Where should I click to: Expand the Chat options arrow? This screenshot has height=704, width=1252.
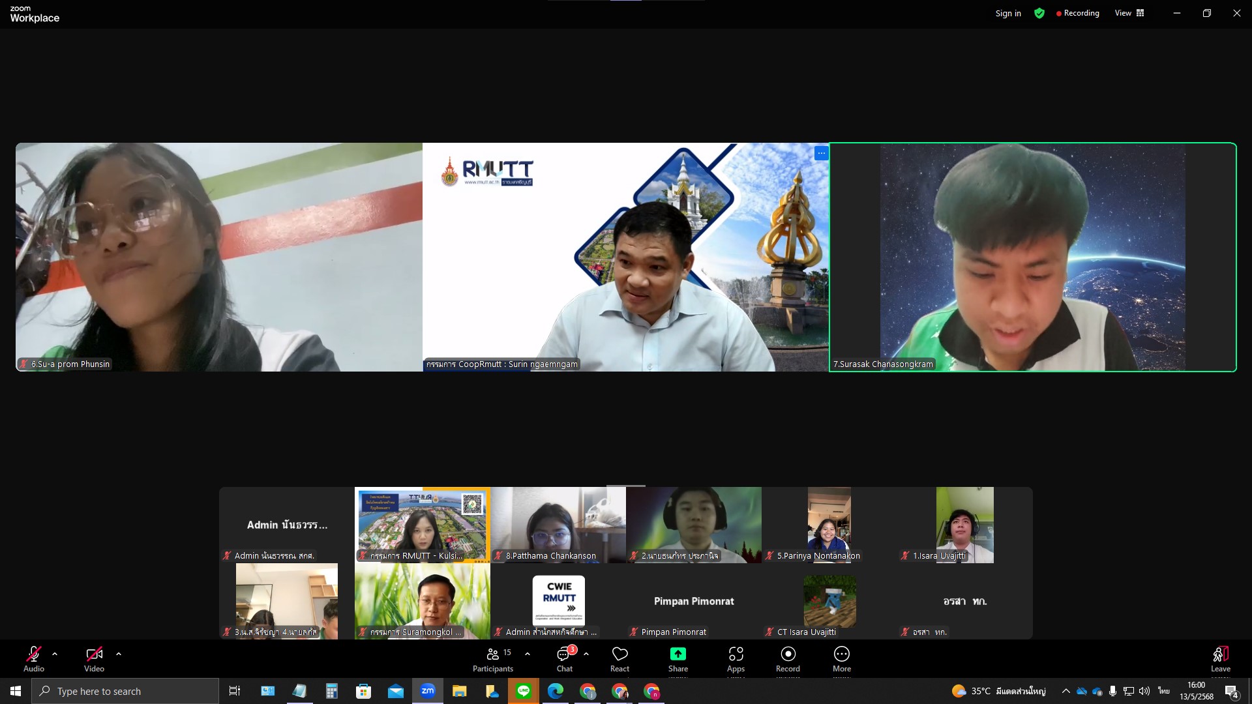pos(586,653)
